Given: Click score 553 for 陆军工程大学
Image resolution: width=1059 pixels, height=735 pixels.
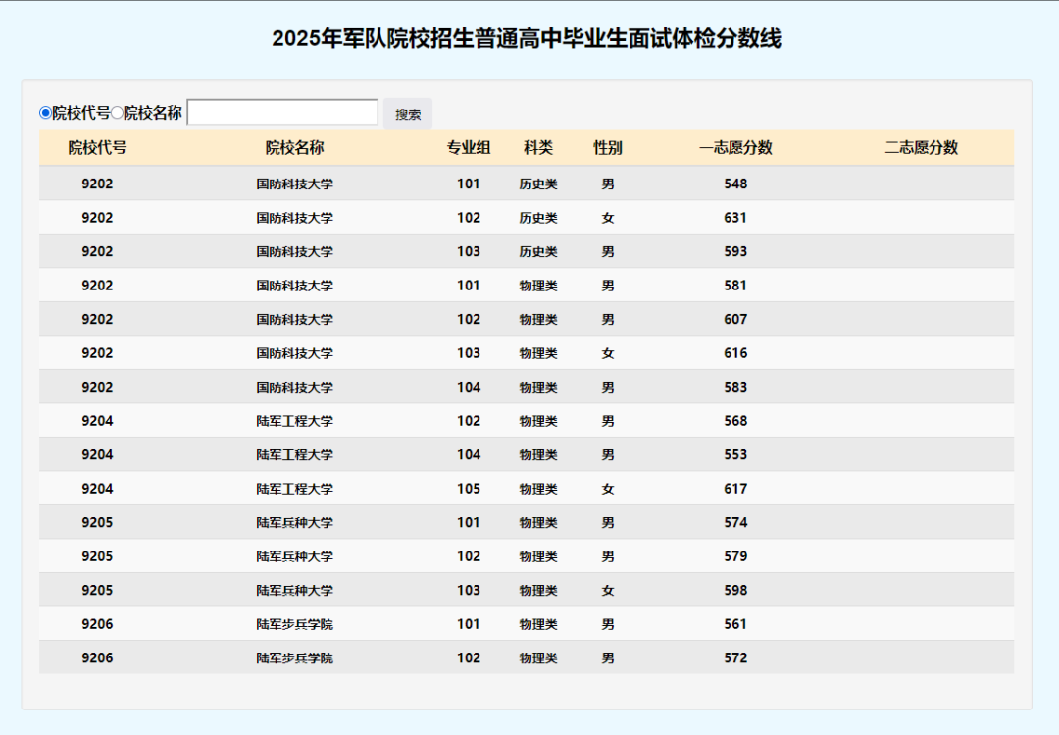Looking at the screenshot, I should (x=735, y=454).
